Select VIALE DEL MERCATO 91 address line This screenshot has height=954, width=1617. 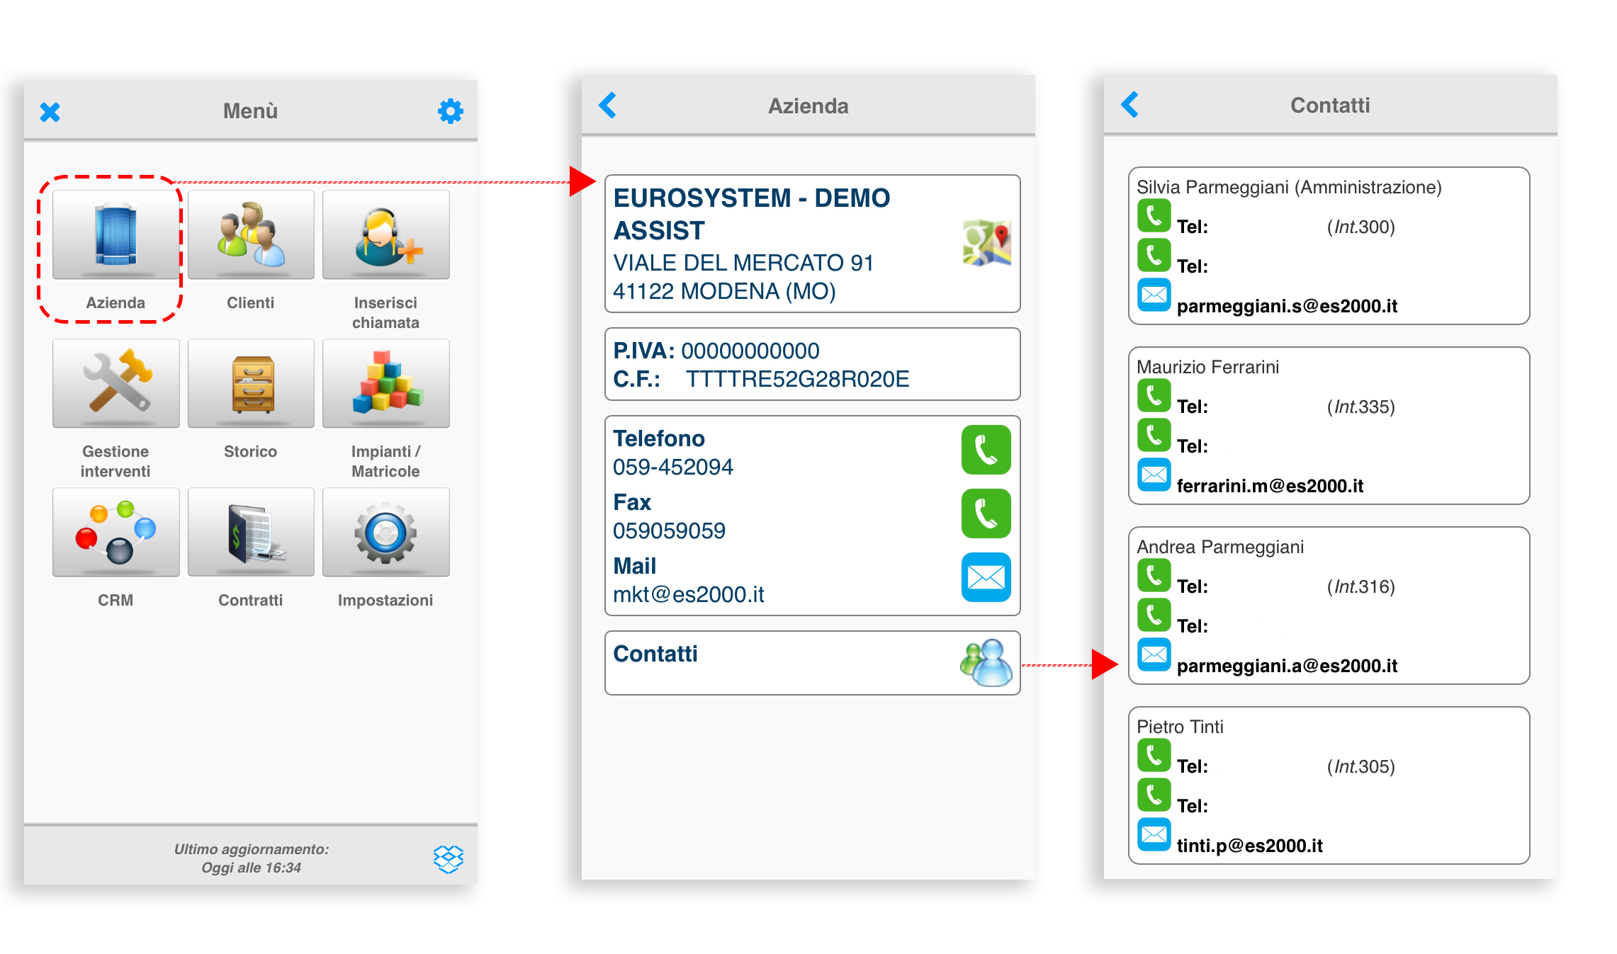743,263
